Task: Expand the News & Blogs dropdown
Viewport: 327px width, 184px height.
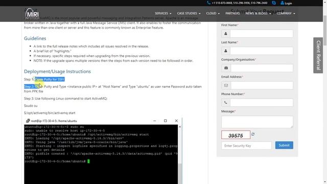Action: [258, 13]
